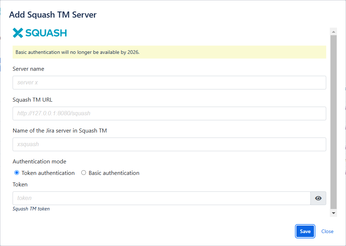Viewport: 346px width, 246px height.
Task: Select Token authentication mode
Action: pos(16,173)
